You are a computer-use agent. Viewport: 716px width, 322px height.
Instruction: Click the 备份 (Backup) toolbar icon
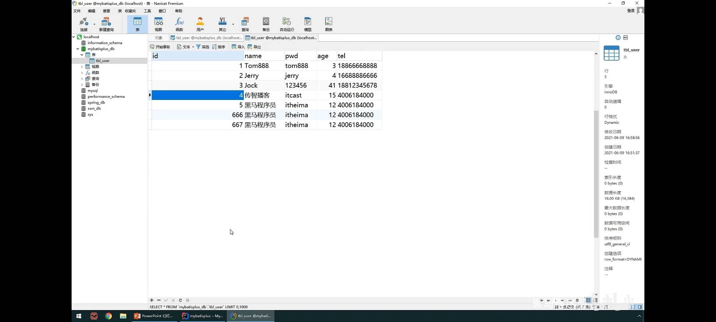pos(266,24)
